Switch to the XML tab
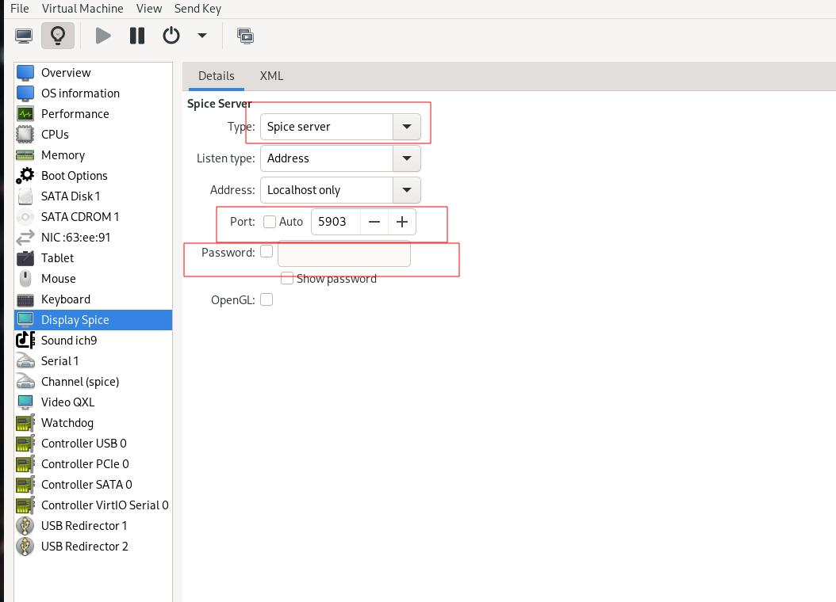 point(271,76)
